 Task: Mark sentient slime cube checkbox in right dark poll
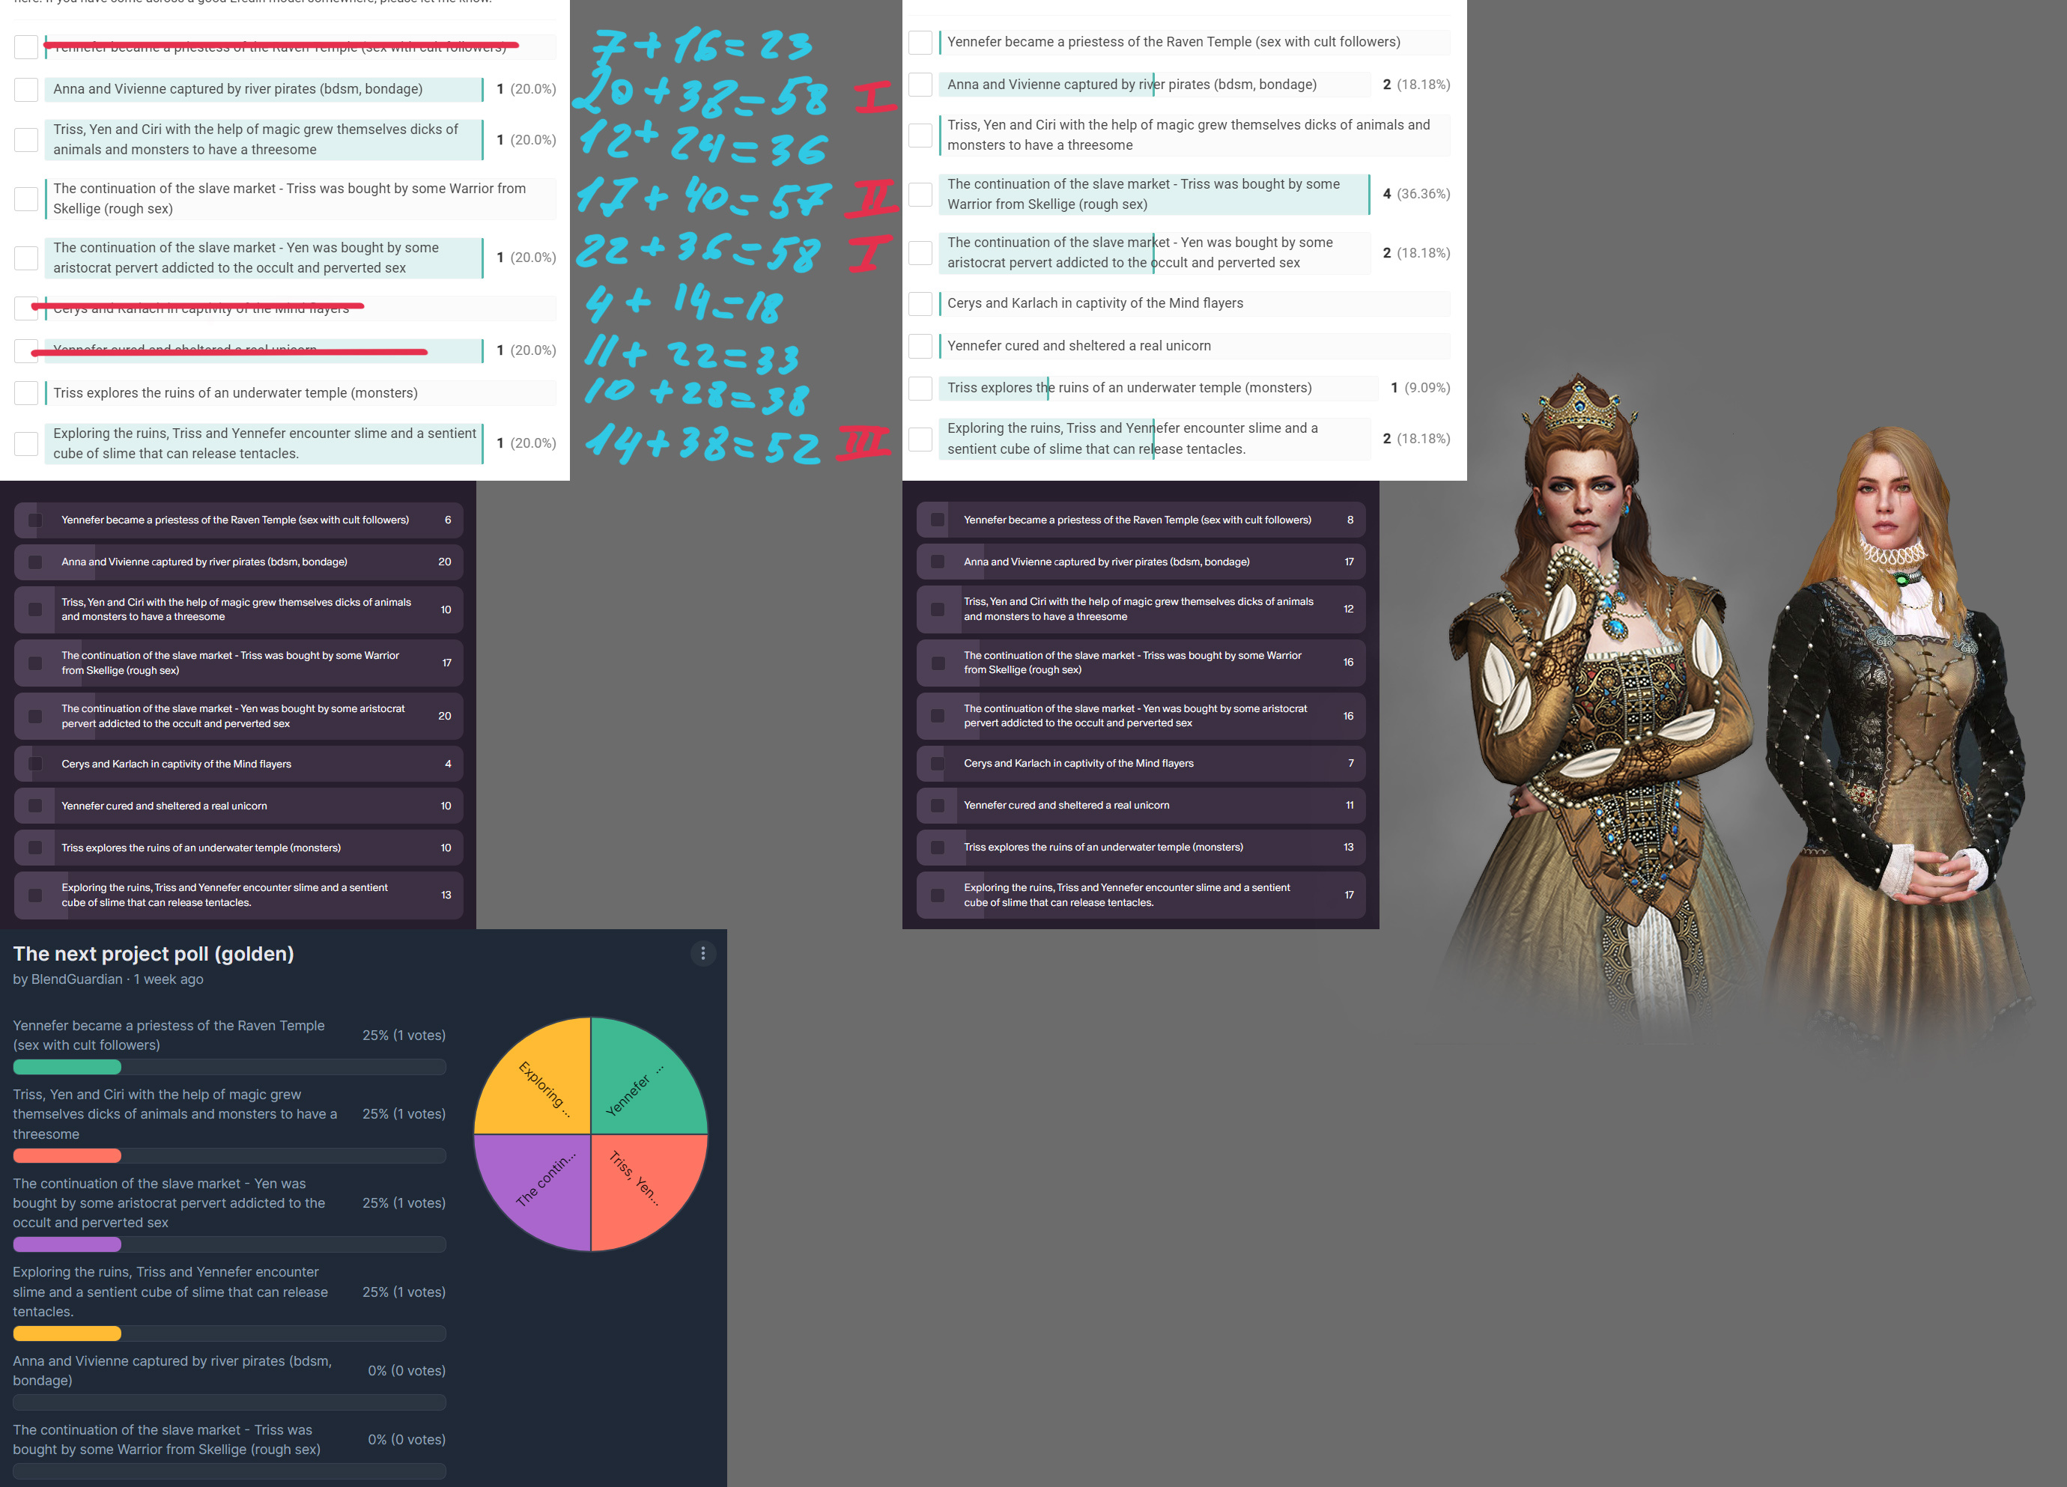[937, 895]
